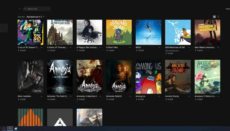The image size is (230, 131).
Task: Open the A Plague Tale cover art
Action: click(x=89, y=32)
